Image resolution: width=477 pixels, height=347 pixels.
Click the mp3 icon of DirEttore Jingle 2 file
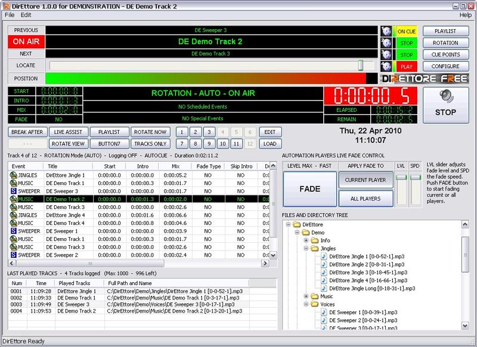click(x=324, y=264)
